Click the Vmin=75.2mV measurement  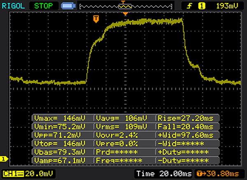[60, 126]
